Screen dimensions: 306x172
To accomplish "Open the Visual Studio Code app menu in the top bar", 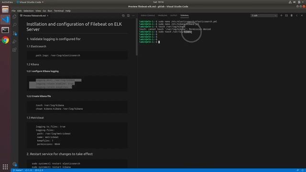I will (30, 2).
